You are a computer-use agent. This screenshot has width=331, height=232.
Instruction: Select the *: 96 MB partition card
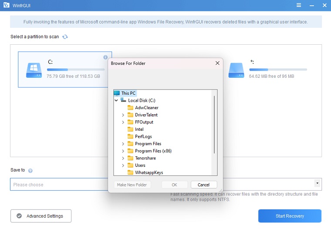pyautogui.click(x=267, y=70)
